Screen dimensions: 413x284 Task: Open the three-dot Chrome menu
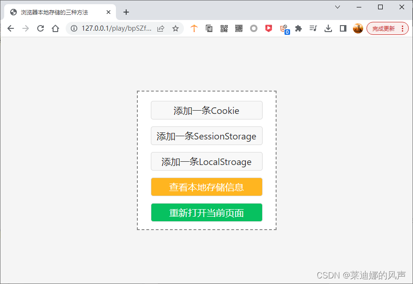coord(402,28)
